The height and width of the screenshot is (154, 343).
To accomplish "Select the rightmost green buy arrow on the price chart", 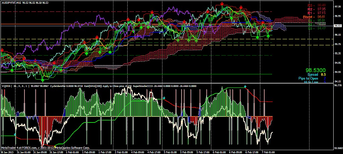I will pyautogui.click(x=268, y=36).
